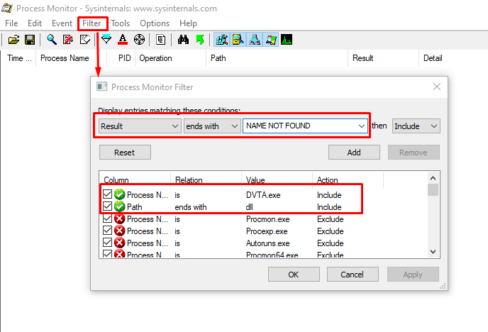This screenshot has height=332, width=488.
Task: Click the Filter funnel toolbar icon
Action: coord(106,40)
